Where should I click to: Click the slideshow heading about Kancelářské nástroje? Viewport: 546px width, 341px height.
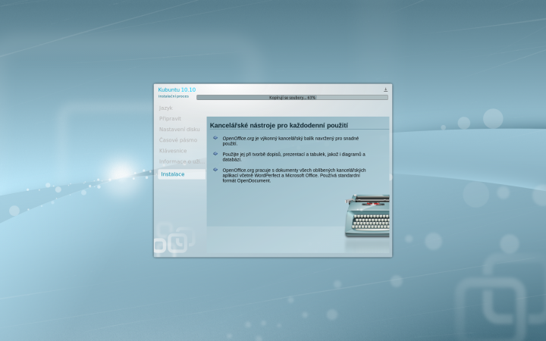[278, 125]
